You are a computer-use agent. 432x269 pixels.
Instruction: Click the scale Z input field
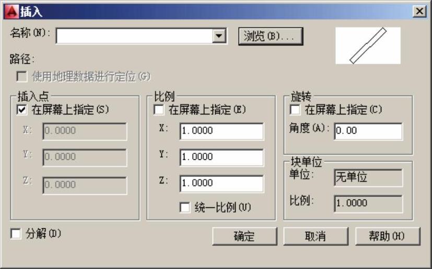(x=221, y=183)
